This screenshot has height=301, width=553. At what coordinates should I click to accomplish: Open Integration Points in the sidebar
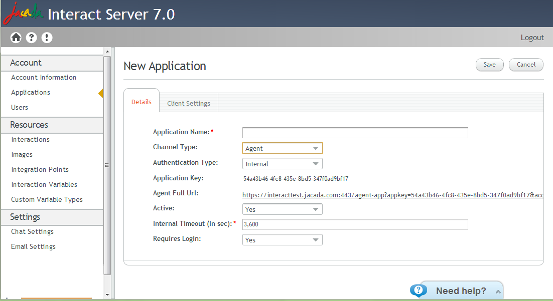40,169
